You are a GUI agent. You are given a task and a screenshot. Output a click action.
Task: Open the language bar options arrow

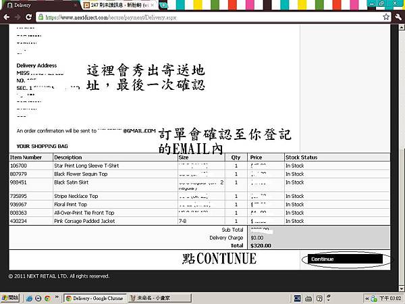(x=328, y=300)
